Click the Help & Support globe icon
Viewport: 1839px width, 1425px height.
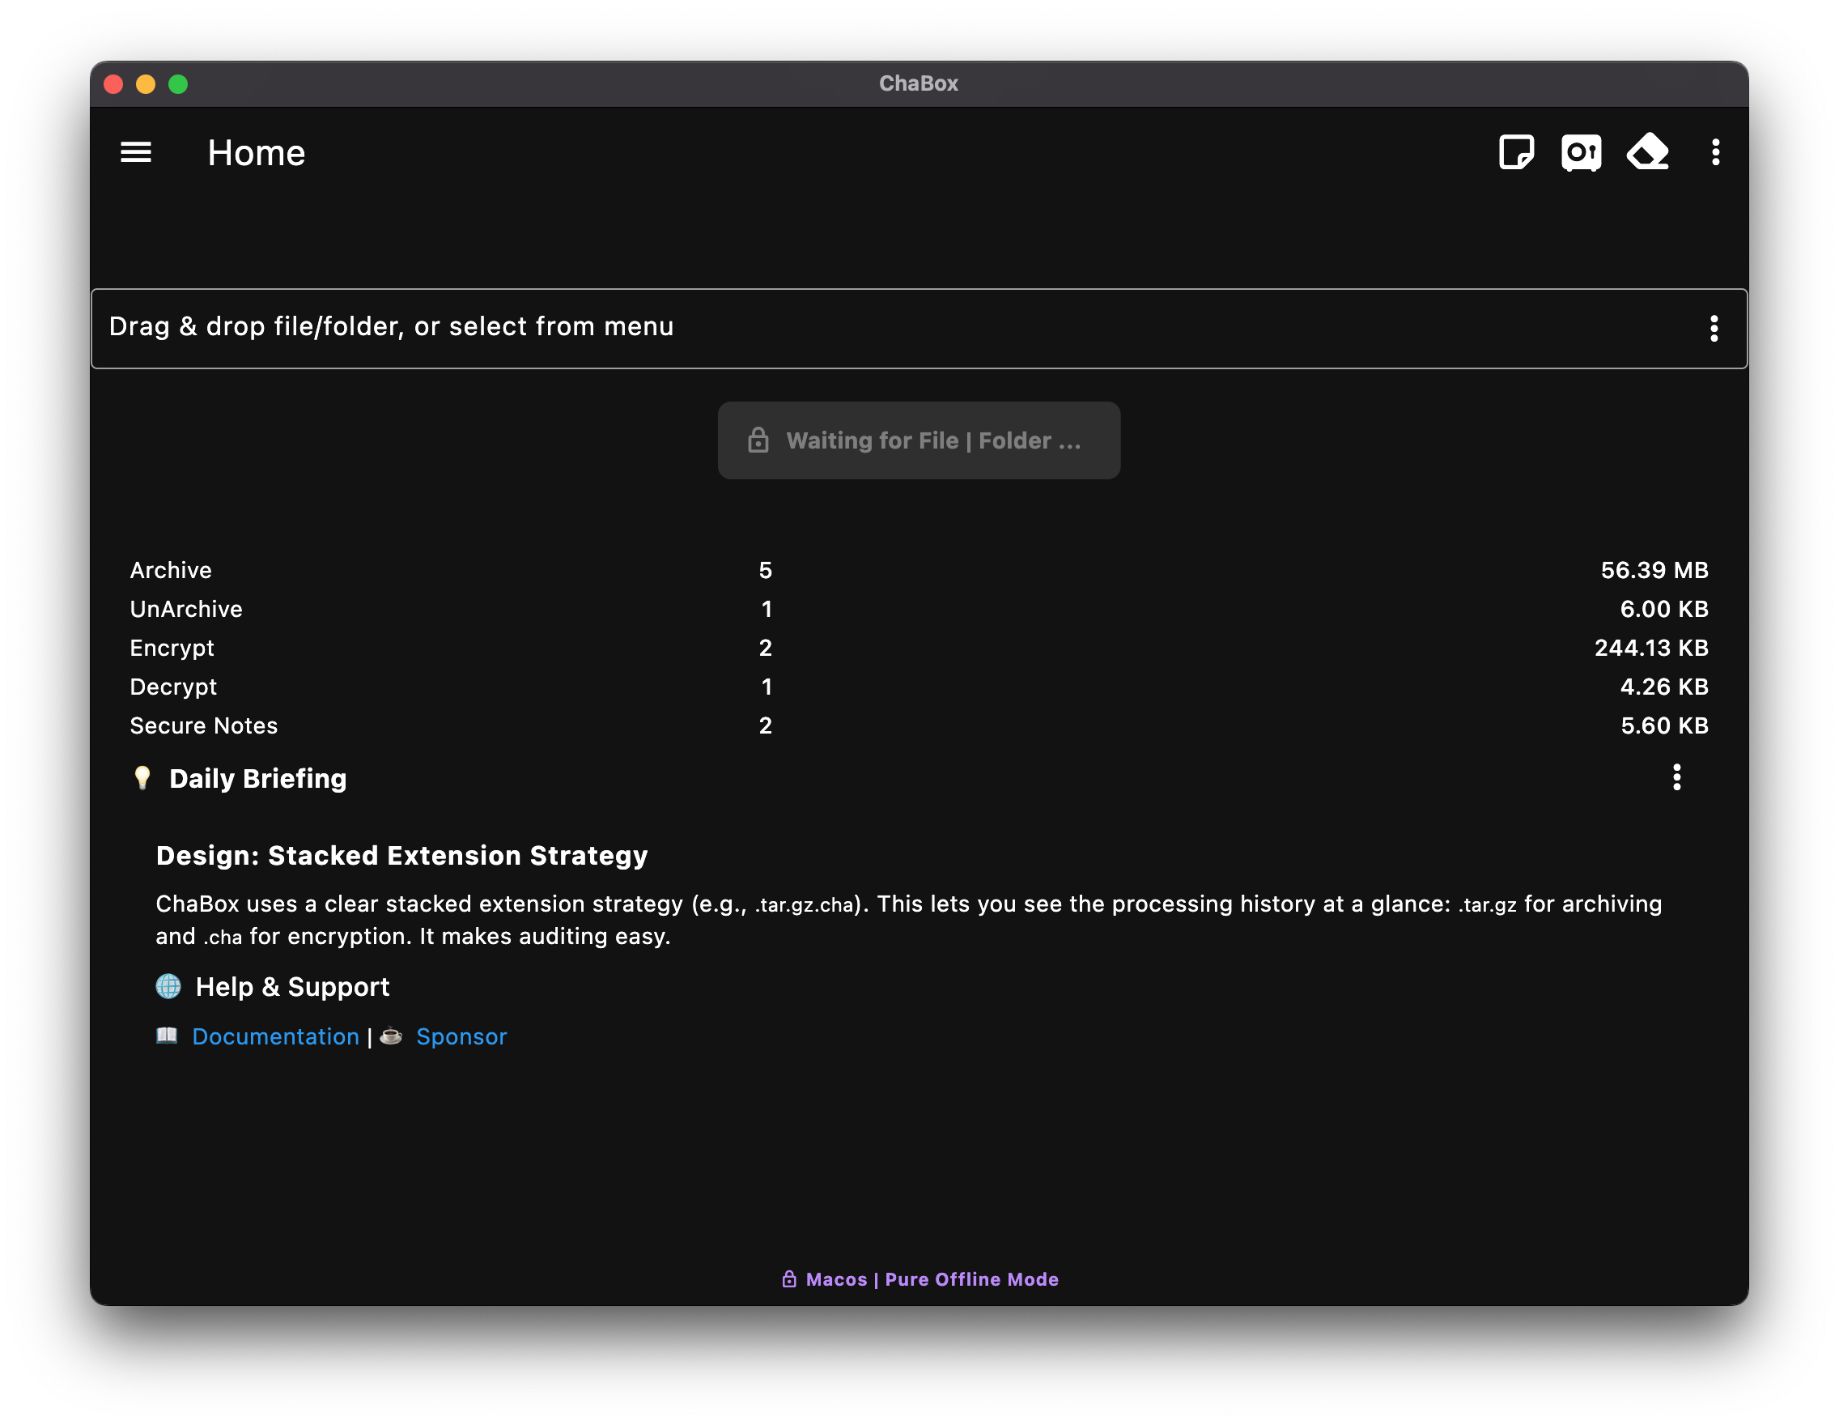pos(168,986)
